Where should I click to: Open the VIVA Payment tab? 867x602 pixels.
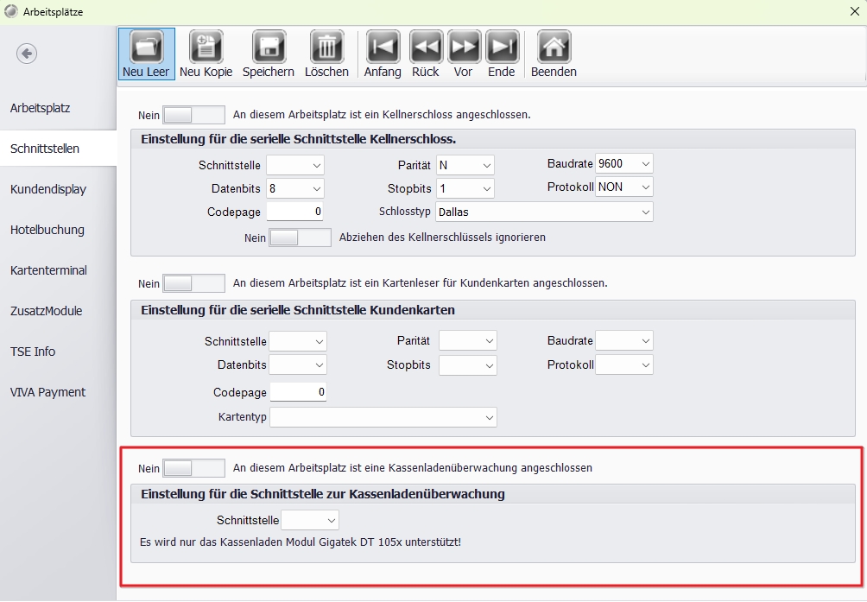pos(58,392)
